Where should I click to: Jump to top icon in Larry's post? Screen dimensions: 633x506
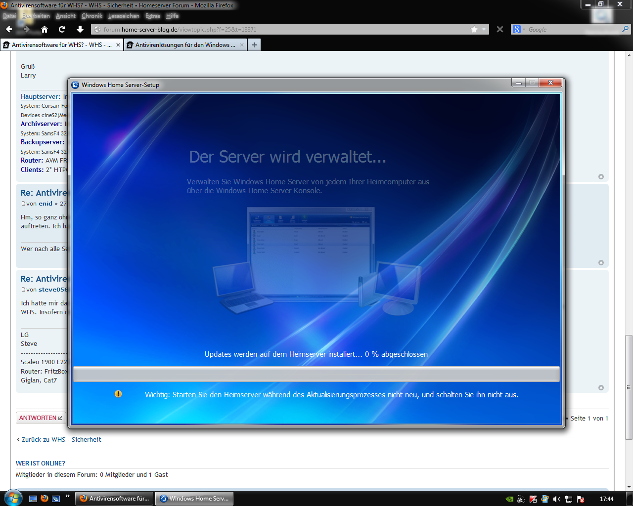(601, 177)
